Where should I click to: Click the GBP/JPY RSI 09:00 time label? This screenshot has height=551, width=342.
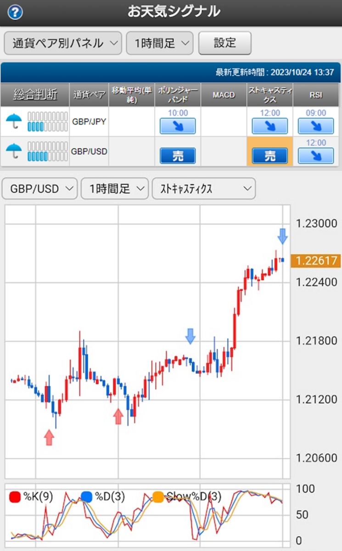[316, 113]
